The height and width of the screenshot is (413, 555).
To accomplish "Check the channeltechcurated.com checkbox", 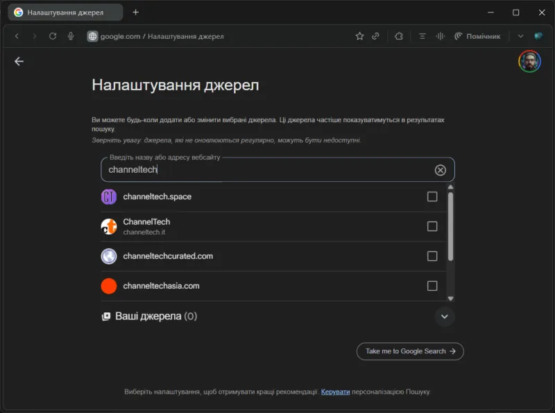I will coord(432,256).
